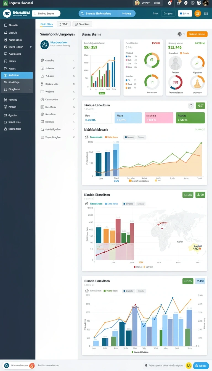
Task: Click the Simutra search field in header
Action: [x=99, y=14]
